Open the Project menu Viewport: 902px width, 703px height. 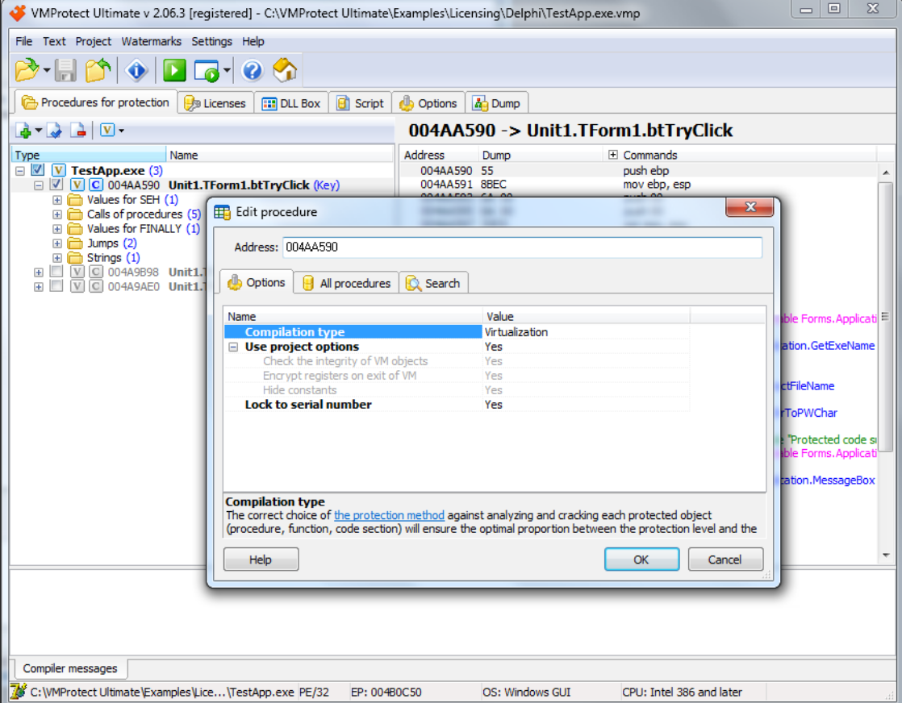94,41
